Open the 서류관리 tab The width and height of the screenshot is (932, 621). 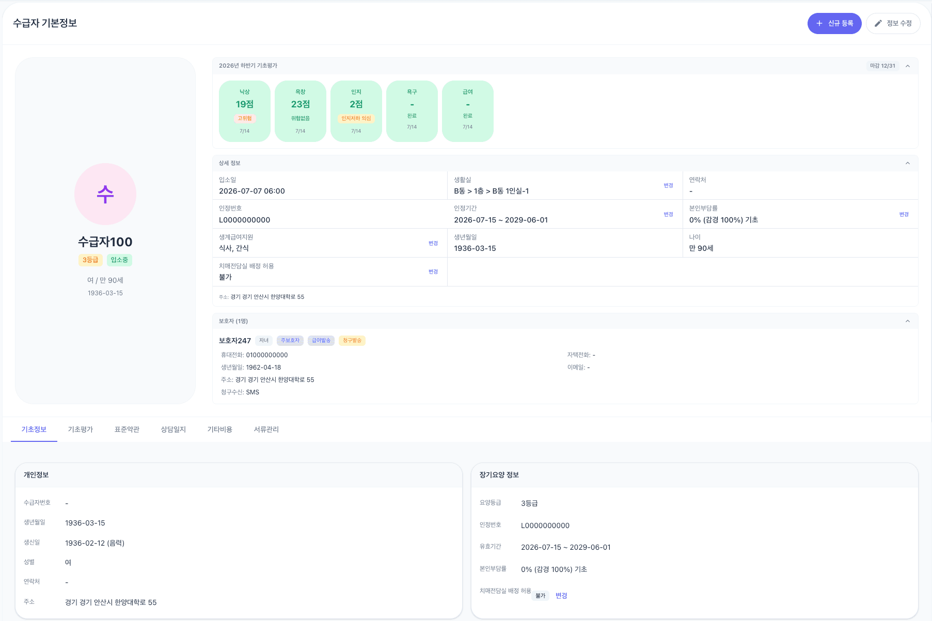[x=266, y=429]
